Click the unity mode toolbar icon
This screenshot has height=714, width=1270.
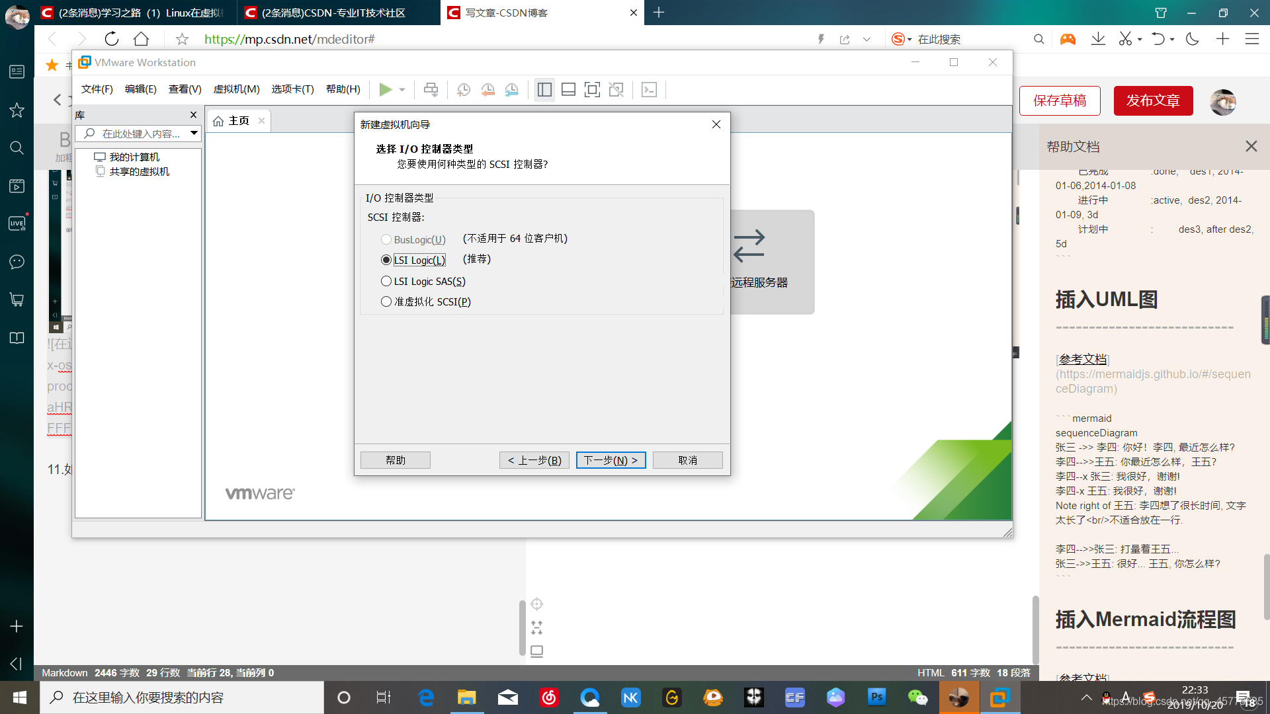point(616,89)
